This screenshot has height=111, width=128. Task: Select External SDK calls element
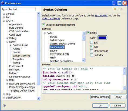tap(59, 54)
